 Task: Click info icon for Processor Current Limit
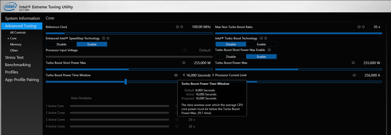point(354,75)
